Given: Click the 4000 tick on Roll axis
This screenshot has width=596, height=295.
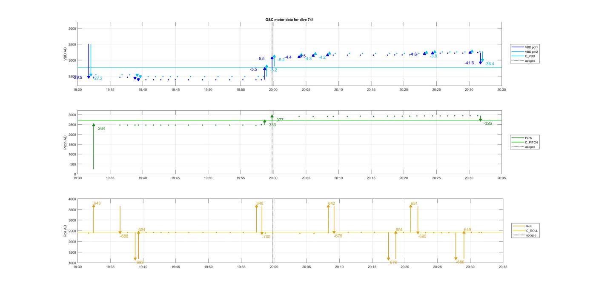Looking at the screenshot, I should click(x=72, y=199).
